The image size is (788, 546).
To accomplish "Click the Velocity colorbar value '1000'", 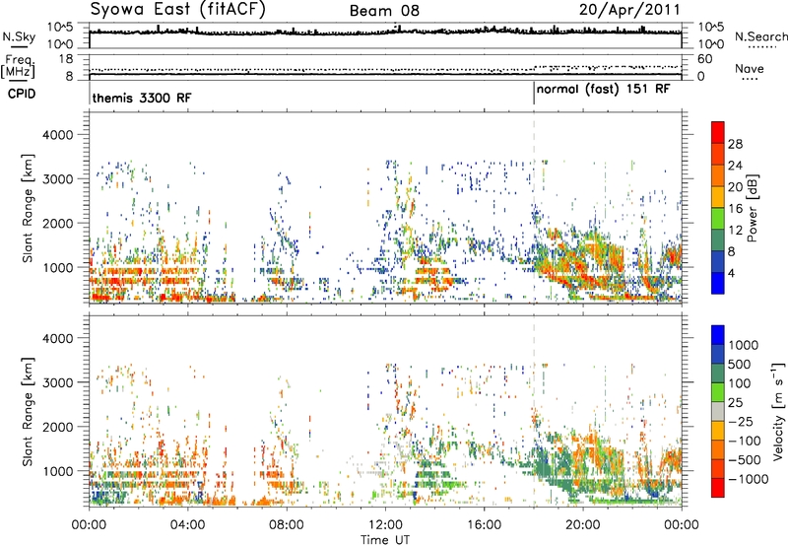I will point(743,345).
